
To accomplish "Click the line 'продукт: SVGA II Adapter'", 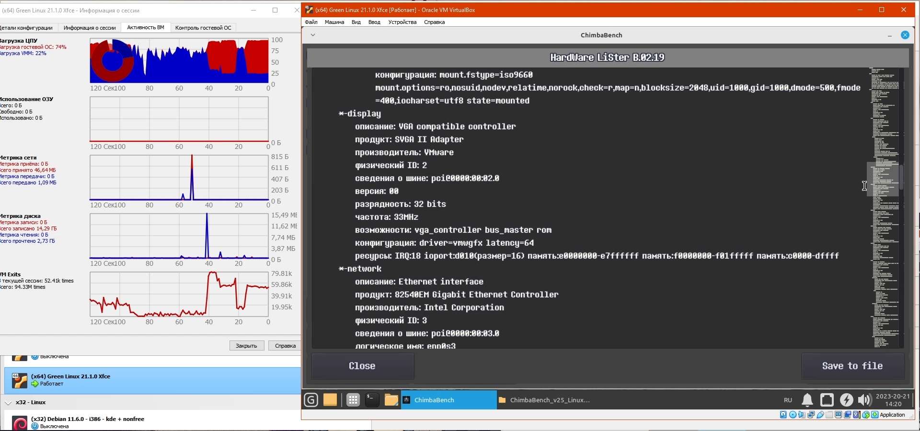I will click(x=409, y=139).
